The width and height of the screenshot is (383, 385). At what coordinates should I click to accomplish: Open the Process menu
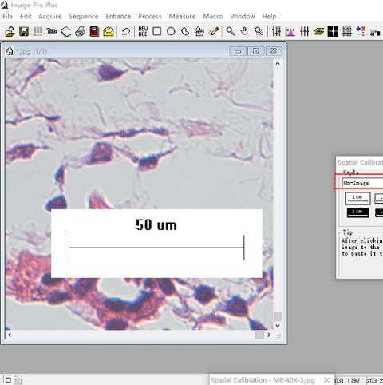150,17
